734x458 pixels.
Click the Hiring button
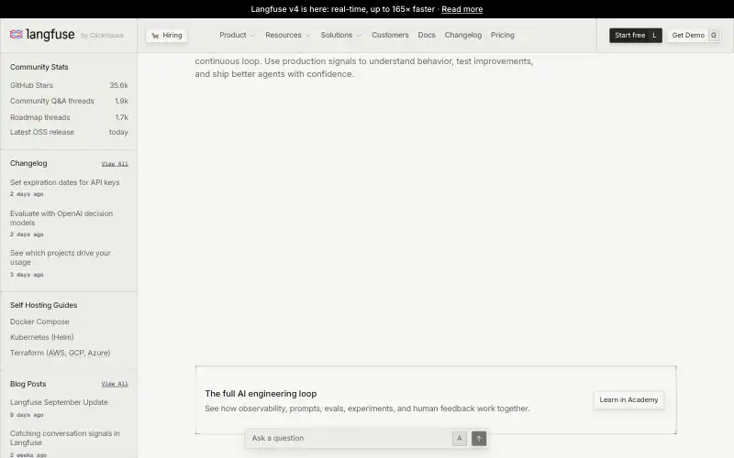click(167, 35)
